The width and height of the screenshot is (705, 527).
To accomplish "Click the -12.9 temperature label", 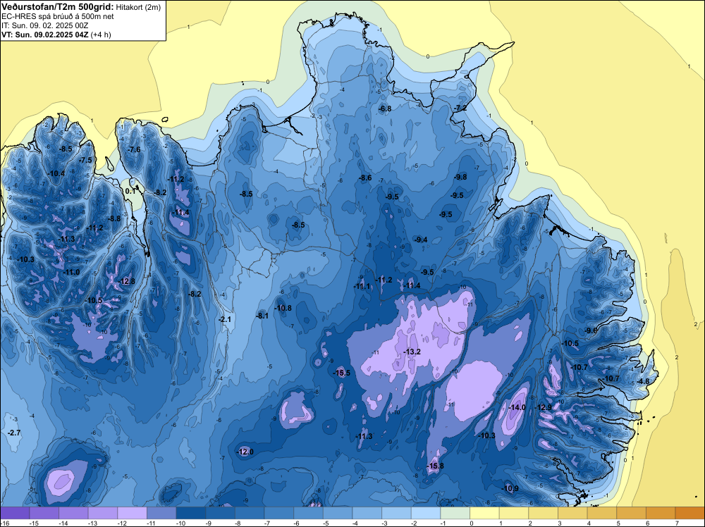I will pyautogui.click(x=543, y=407).
